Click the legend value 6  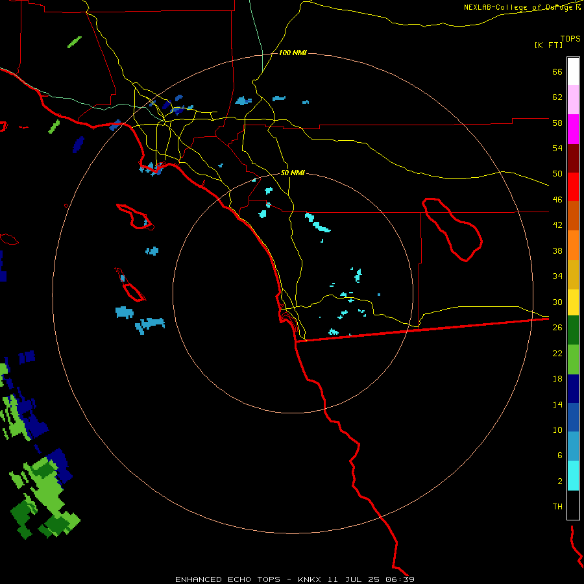[559, 456]
